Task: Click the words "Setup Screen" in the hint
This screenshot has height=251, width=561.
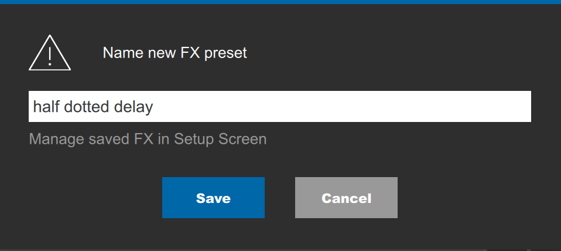Action: point(220,140)
